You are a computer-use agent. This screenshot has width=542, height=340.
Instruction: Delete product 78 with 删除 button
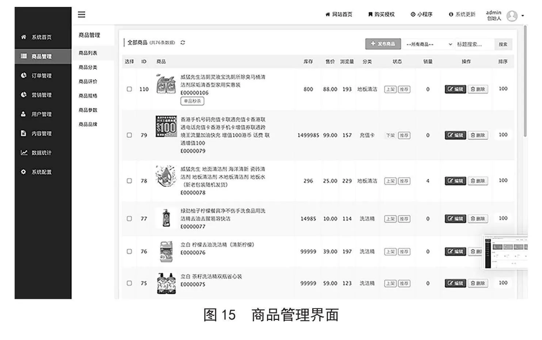478,181
